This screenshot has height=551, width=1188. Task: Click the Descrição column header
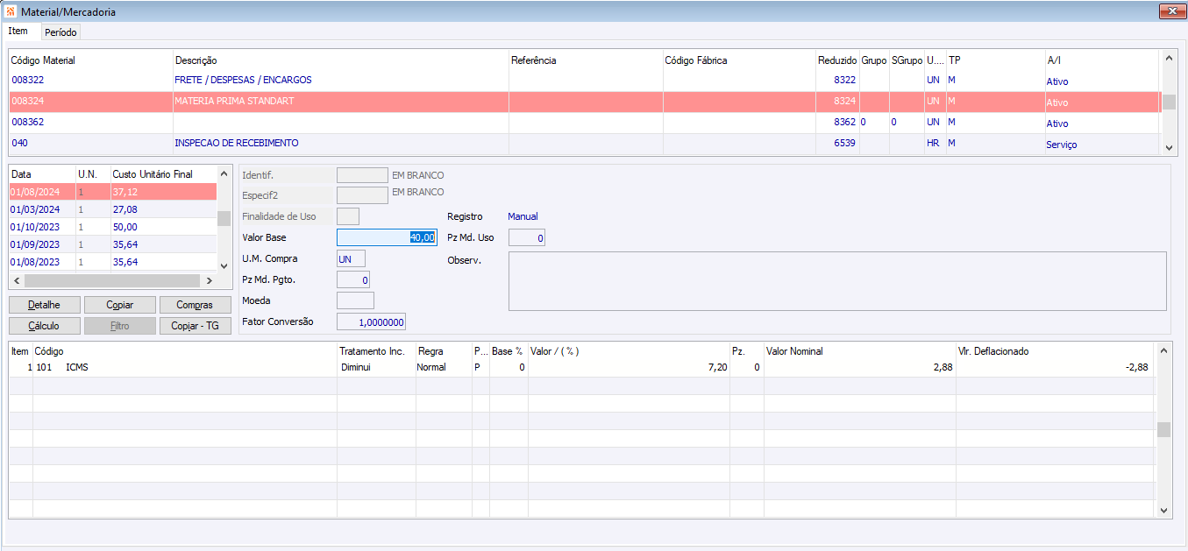point(340,60)
